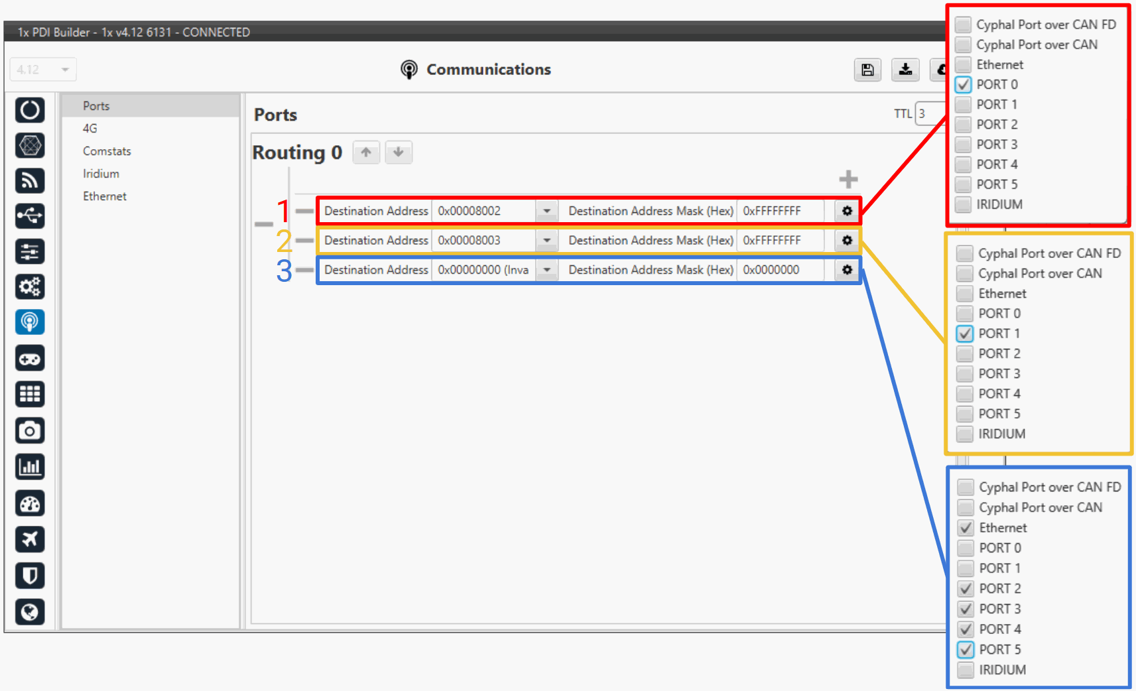Select the airplane icon in sidebar
Viewport: 1136px width, 691px height.
pos(30,539)
